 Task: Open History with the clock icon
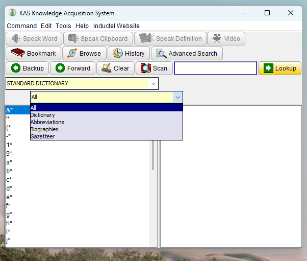click(117, 53)
